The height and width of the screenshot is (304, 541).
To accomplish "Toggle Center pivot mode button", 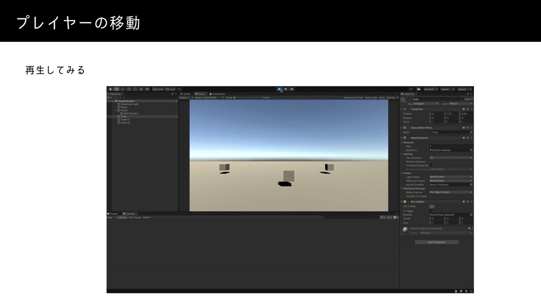I will point(158,89).
